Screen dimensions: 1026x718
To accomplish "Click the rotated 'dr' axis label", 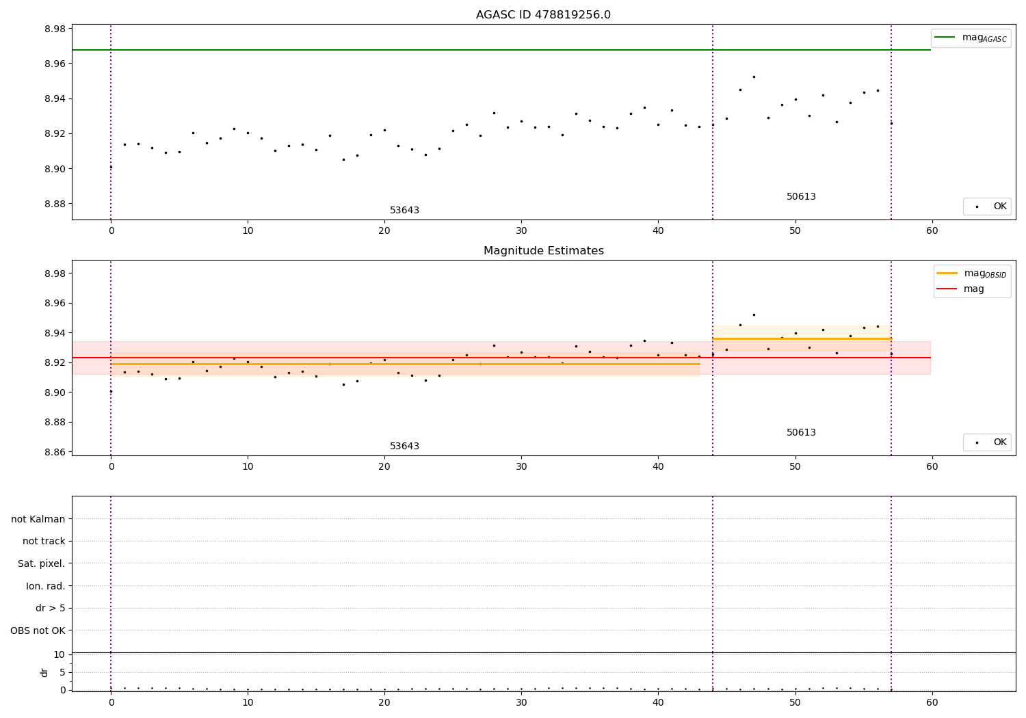I will 44,672.
